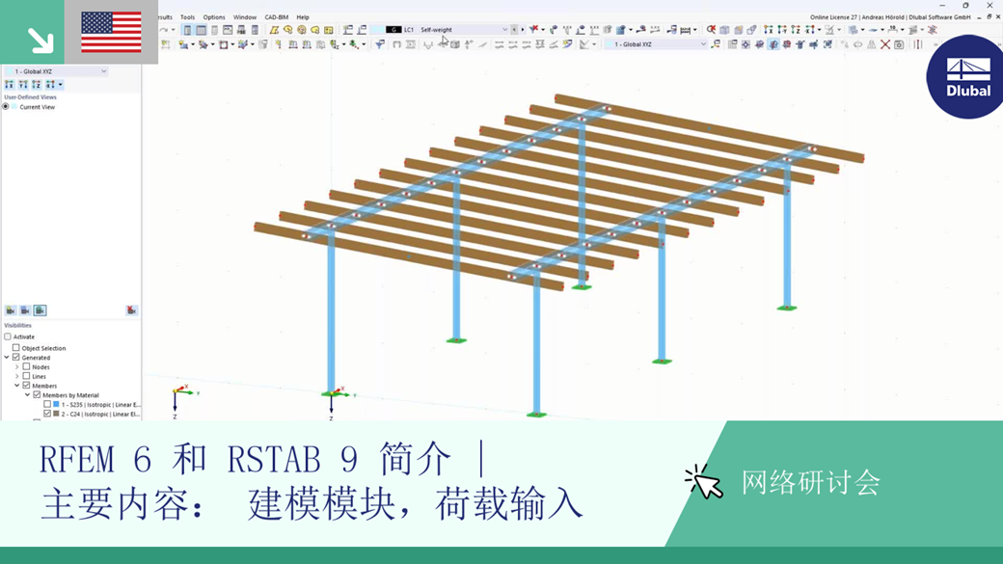Click the 网络研讨会 webinar label
1003x564 pixels.
[x=811, y=482]
